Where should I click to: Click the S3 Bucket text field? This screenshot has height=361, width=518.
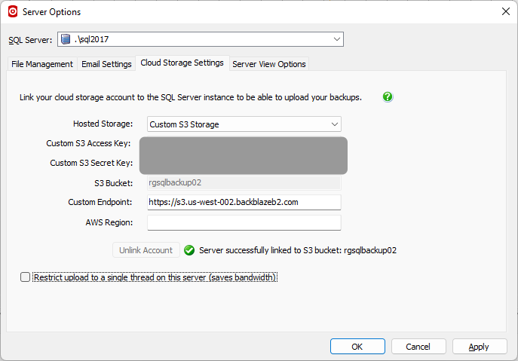tap(244, 182)
